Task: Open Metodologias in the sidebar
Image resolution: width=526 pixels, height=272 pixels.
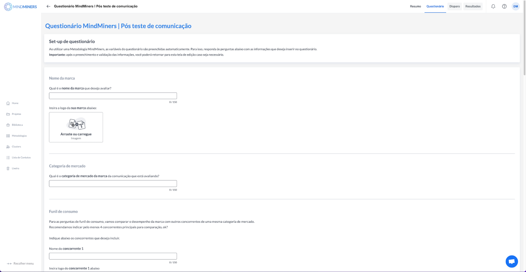Action: click(x=19, y=136)
